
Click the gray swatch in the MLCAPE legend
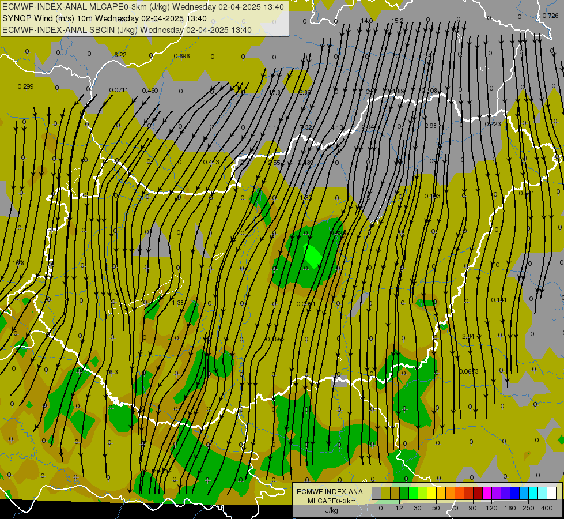coord(377,493)
